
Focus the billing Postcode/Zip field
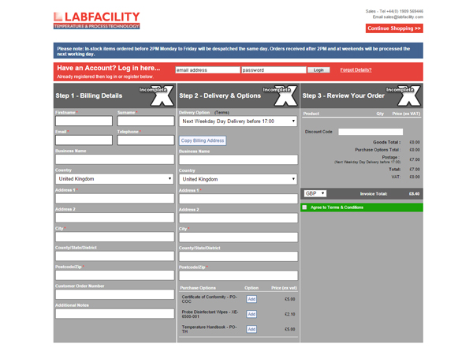[114, 275]
